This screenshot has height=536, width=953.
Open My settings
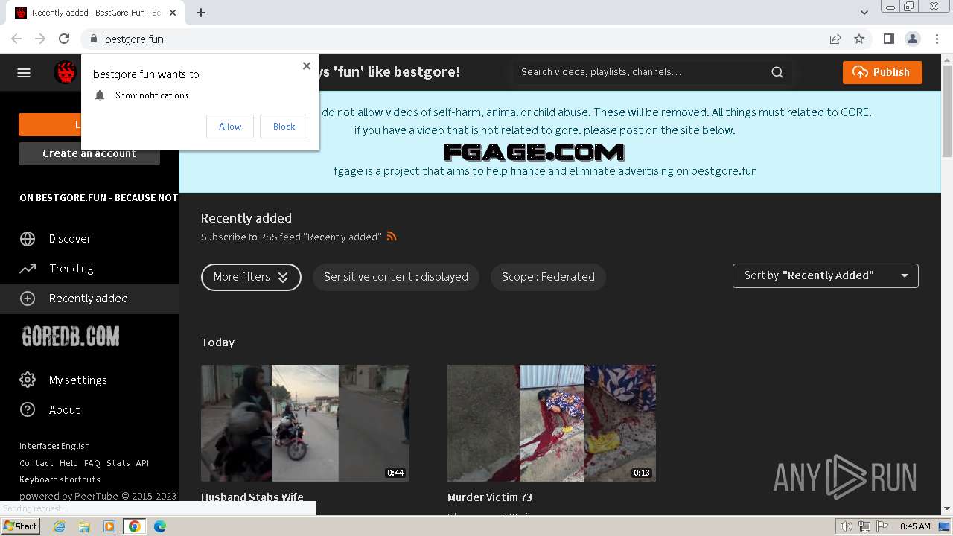point(78,380)
